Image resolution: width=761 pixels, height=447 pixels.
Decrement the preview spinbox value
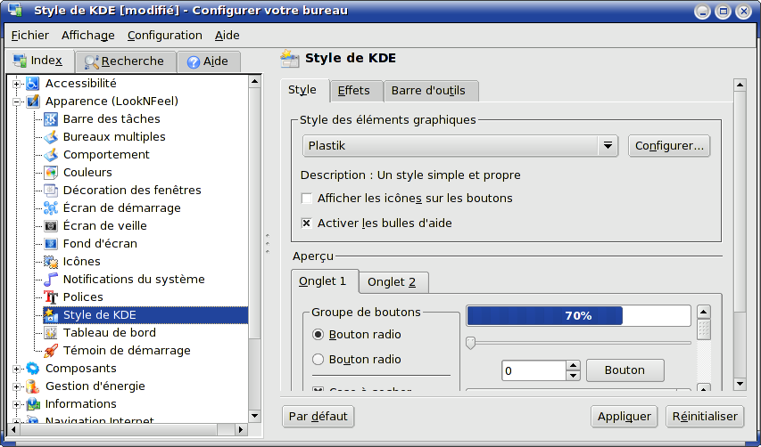click(x=573, y=376)
